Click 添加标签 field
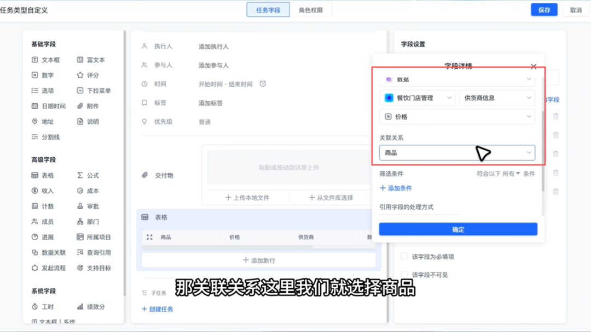Viewport: 591px width, 332px height. tap(211, 103)
